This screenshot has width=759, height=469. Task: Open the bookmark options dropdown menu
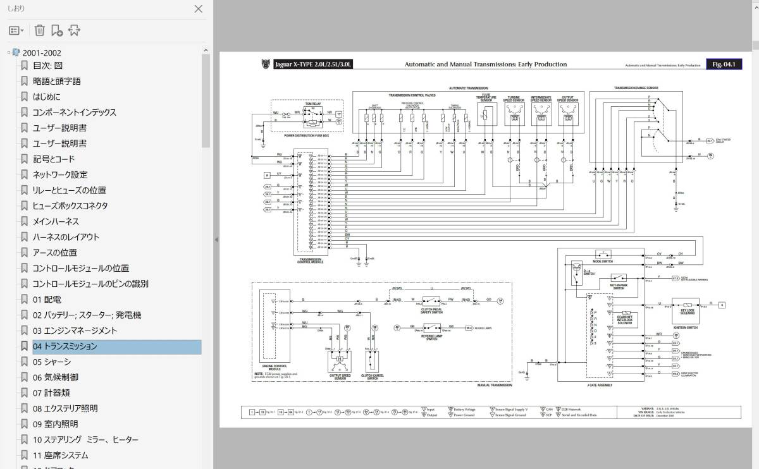16,30
